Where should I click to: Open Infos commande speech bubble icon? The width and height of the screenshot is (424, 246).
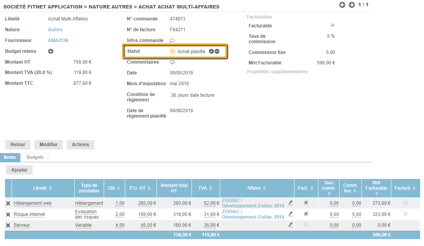pos(172,40)
